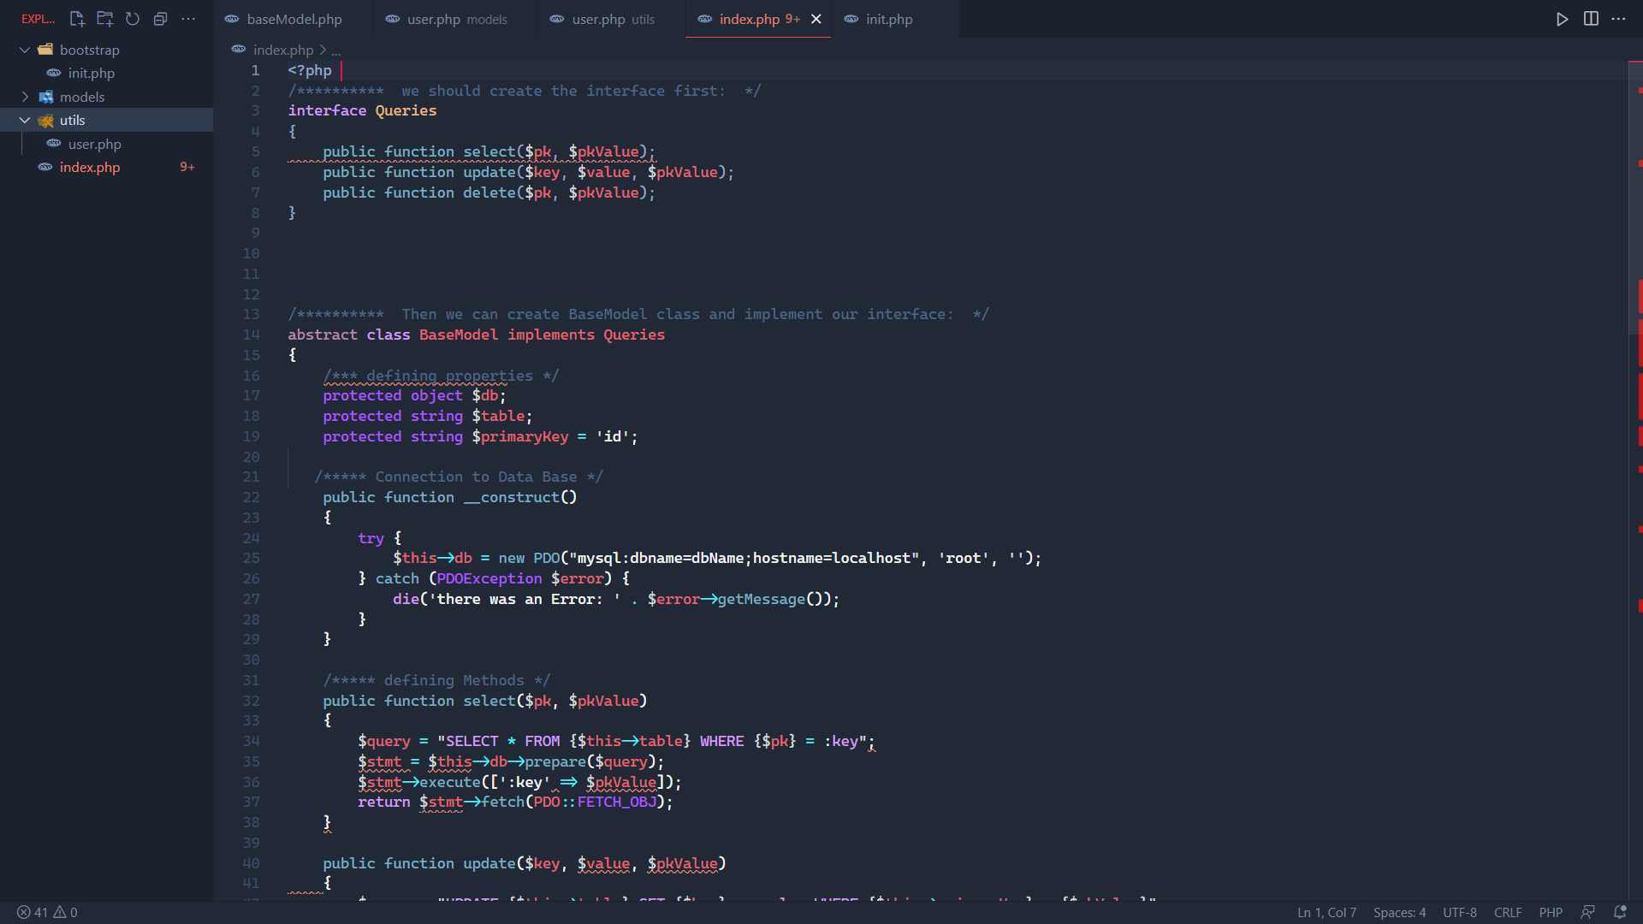Split the editor to the right
1643x924 pixels.
tap(1591, 19)
